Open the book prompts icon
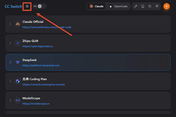 point(143,6)
